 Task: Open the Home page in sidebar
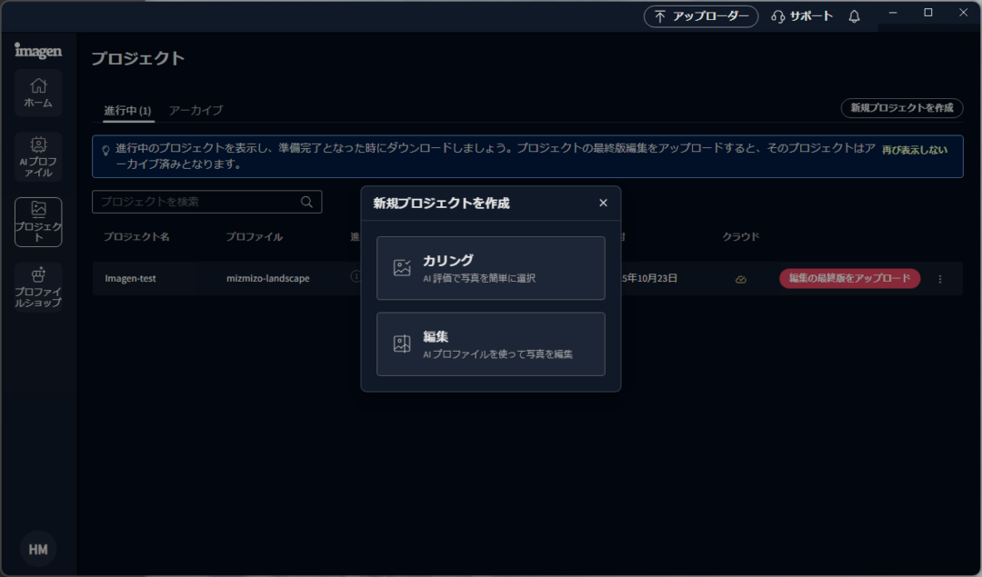pyautogui.click(x=38, y=93)
